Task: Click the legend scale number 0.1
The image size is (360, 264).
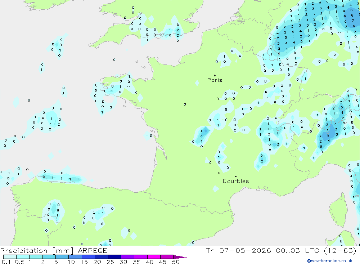Action: pos(6,262)
